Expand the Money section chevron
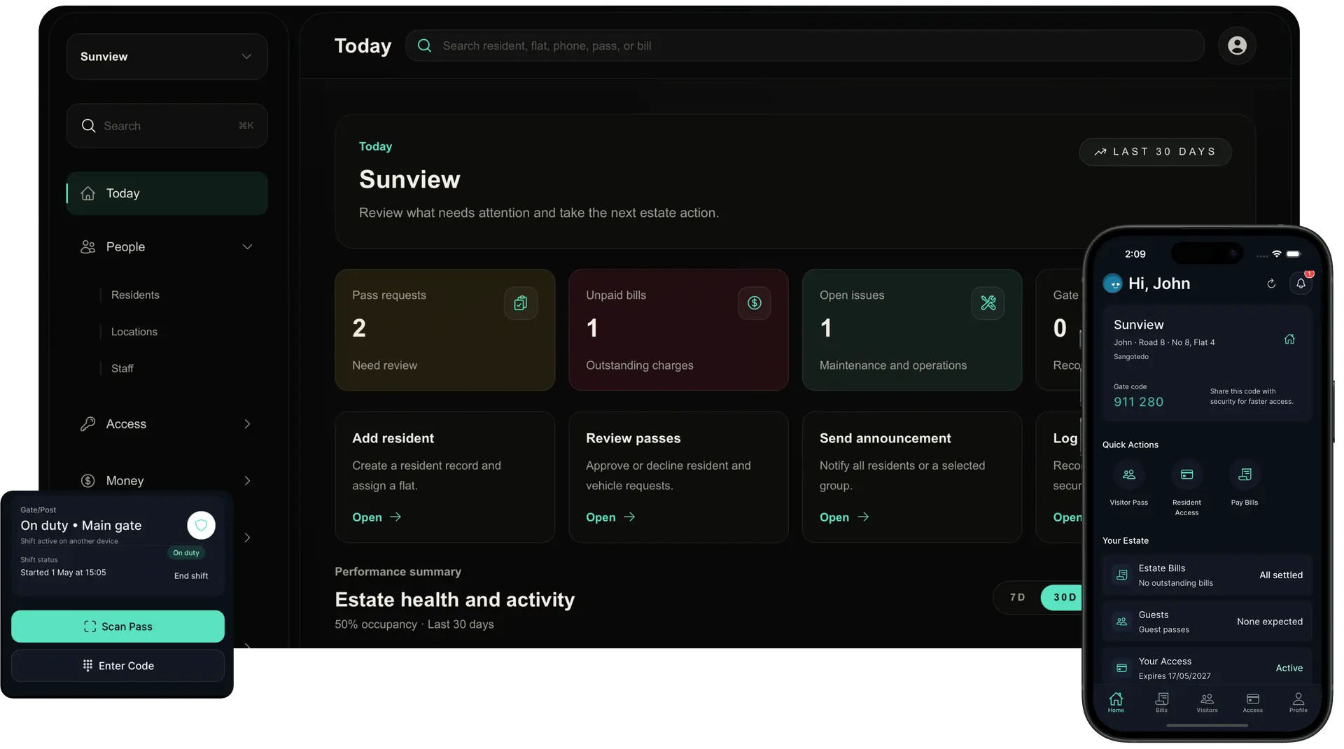Viewport: 1344px width, 749px height. pyautogui.click(x=247, y=481)
